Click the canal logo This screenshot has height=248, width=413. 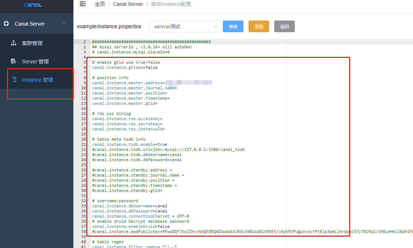coord(33,5)
